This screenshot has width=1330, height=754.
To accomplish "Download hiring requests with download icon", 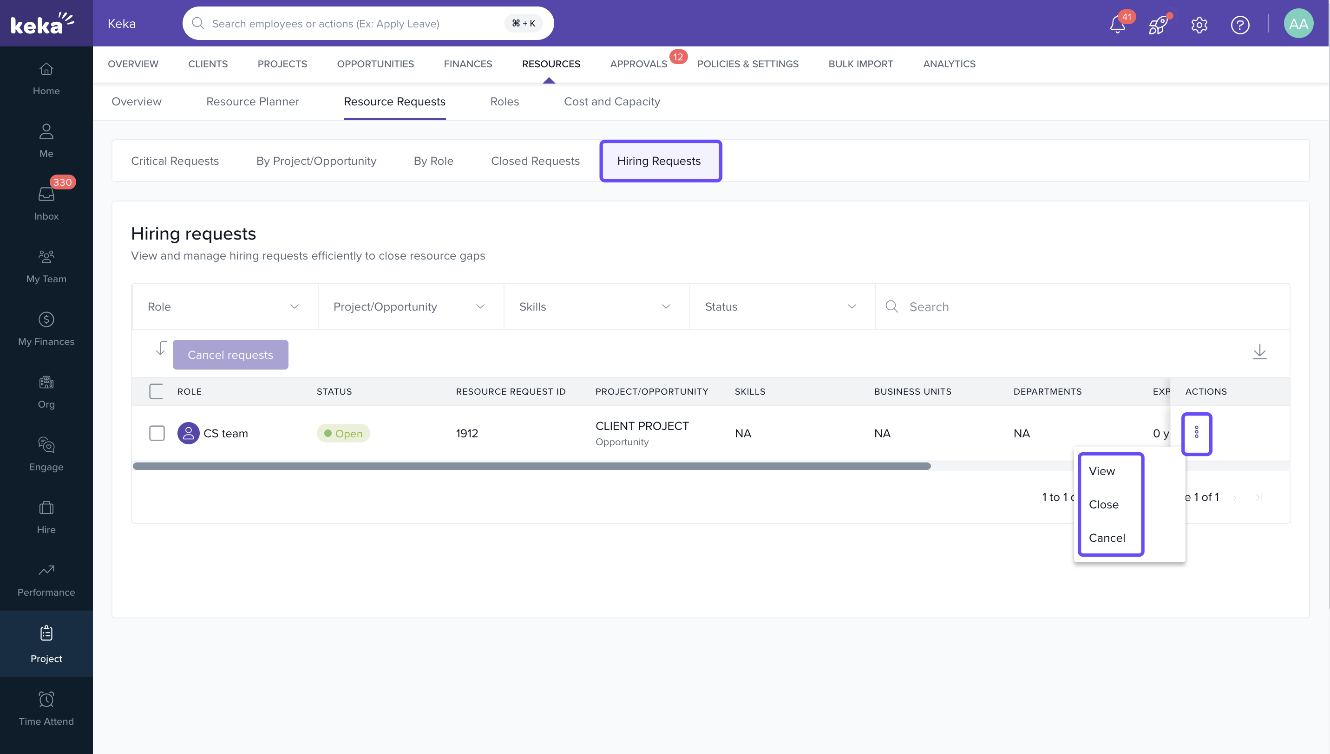I will coord(1259,352).
